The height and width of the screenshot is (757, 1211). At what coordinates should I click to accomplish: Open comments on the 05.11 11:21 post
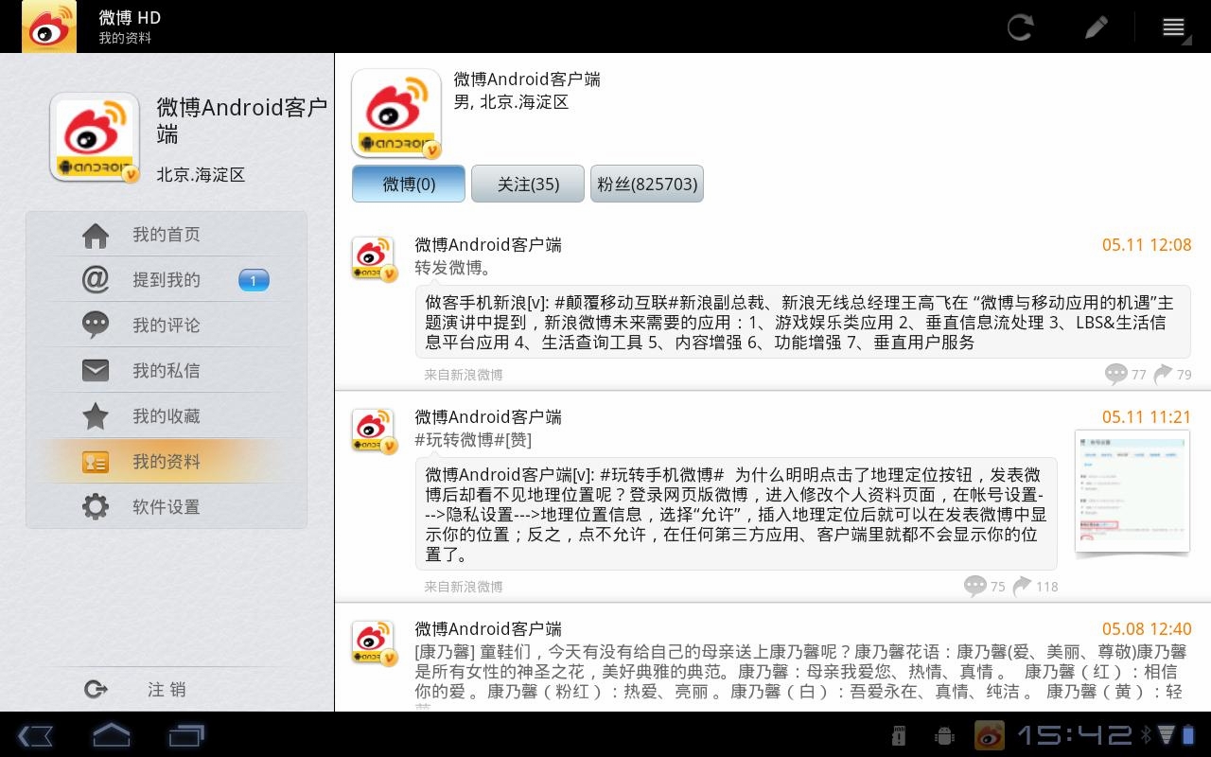tap(984, 587)
